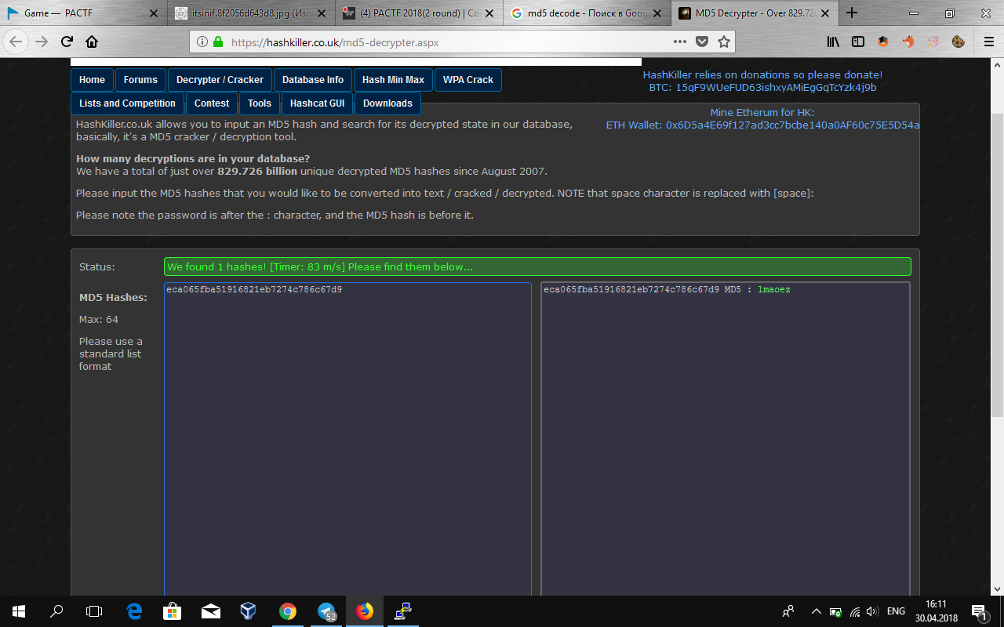
Task: Open the translator extension icon
Action: [933, 42]
